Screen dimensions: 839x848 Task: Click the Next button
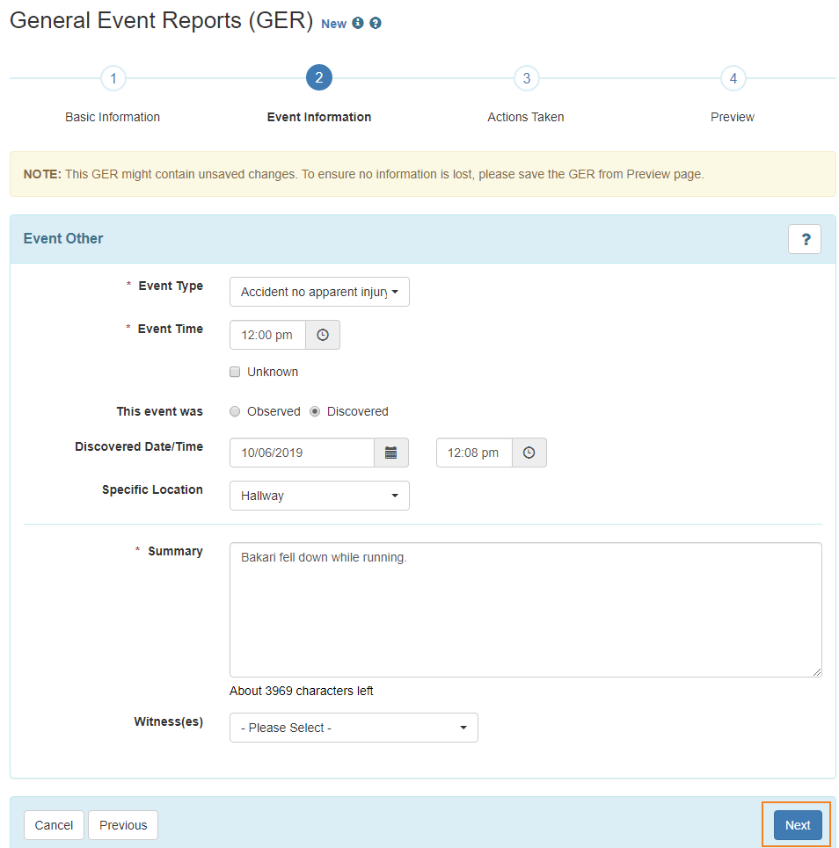(798, 825)
